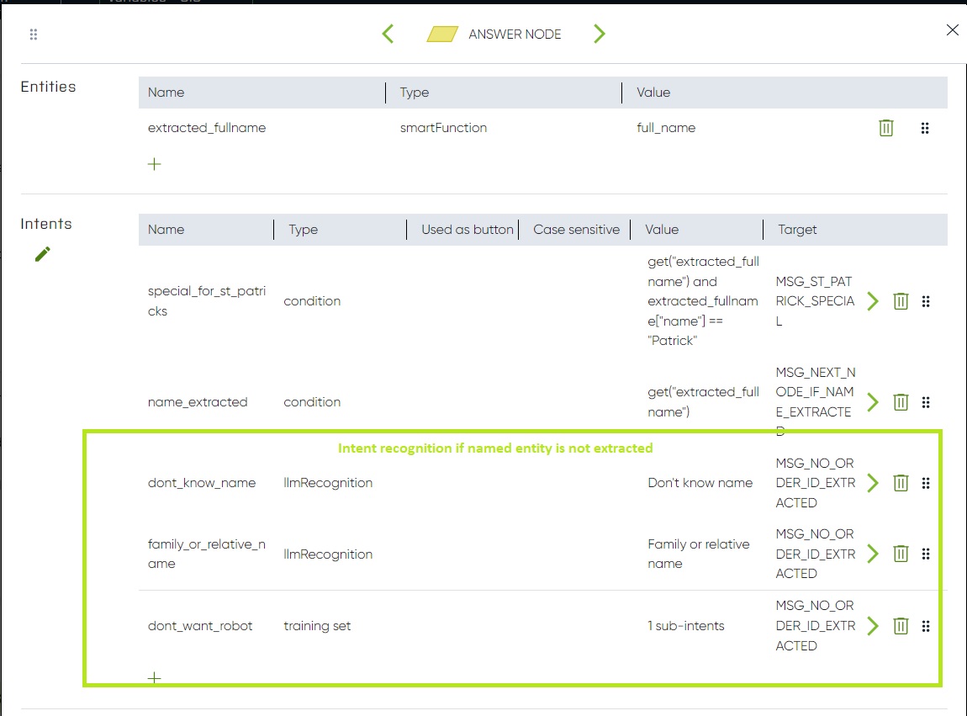Screen dimensions: 967x716
Task: Click the drag handle for family_or_relative_name intent
Action: coord(926,554)
